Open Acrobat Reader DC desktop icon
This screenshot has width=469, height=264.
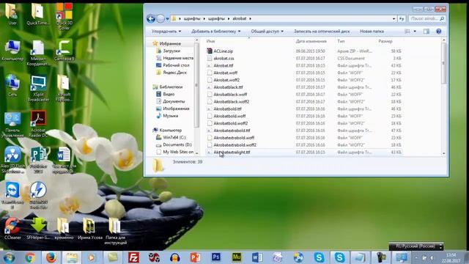(x=38, y=124)
